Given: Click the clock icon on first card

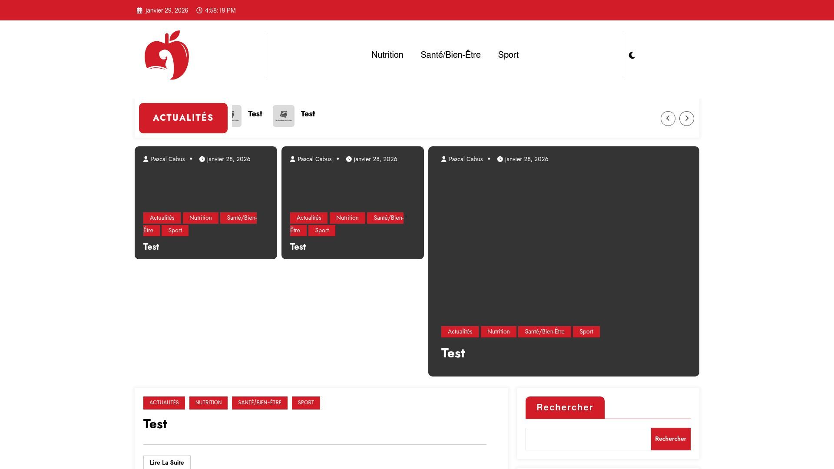Looking at the screenshot, I should point(202,159).
